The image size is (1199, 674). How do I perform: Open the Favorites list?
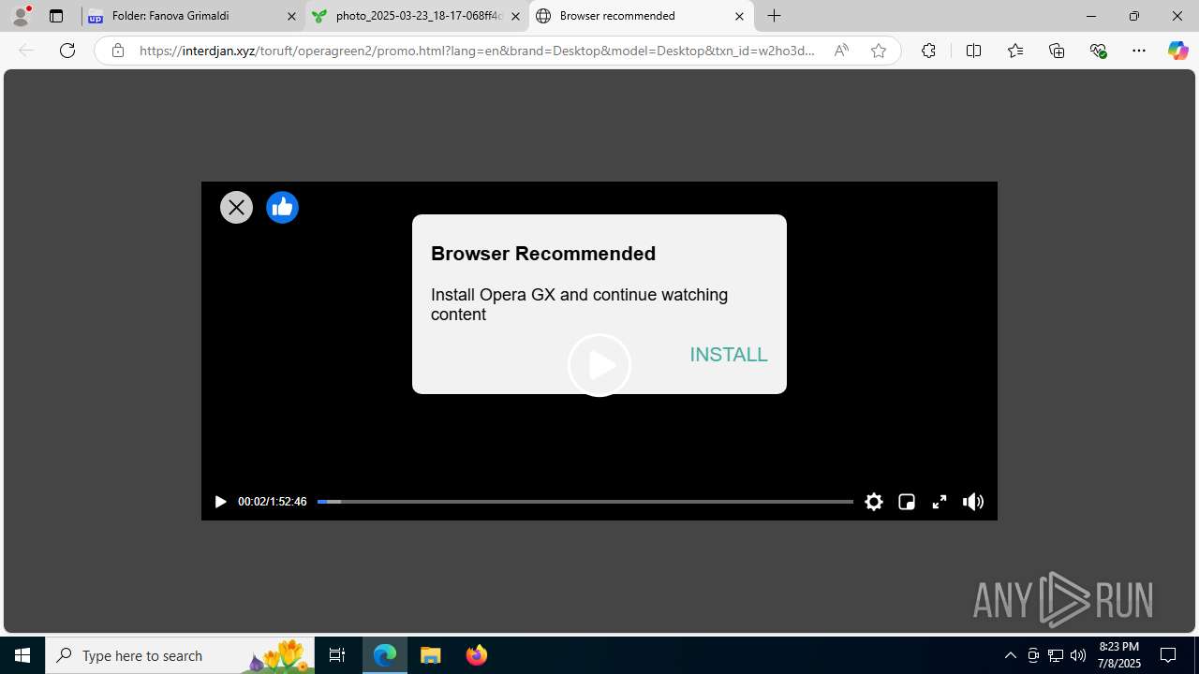(1015, 51)
